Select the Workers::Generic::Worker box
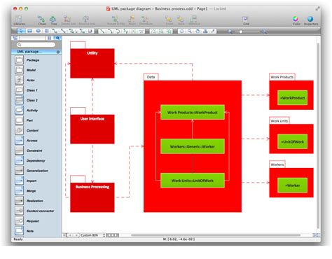The image size is (332, 259). point(193,146)
